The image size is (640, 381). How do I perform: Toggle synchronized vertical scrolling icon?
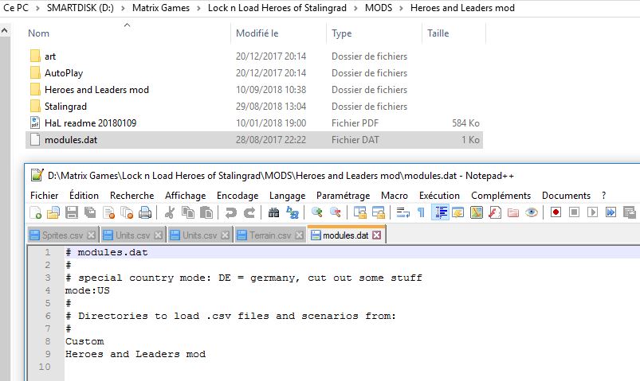pyautogui.click(x=359, y=212)
